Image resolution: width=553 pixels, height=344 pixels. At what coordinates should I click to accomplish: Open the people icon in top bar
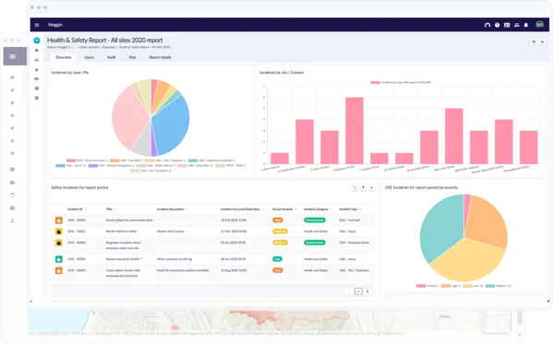tap(517, 25)
